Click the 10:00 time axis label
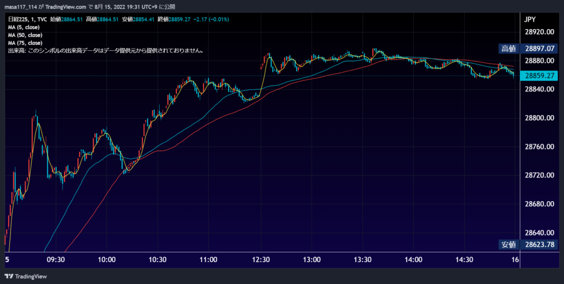 107,260
